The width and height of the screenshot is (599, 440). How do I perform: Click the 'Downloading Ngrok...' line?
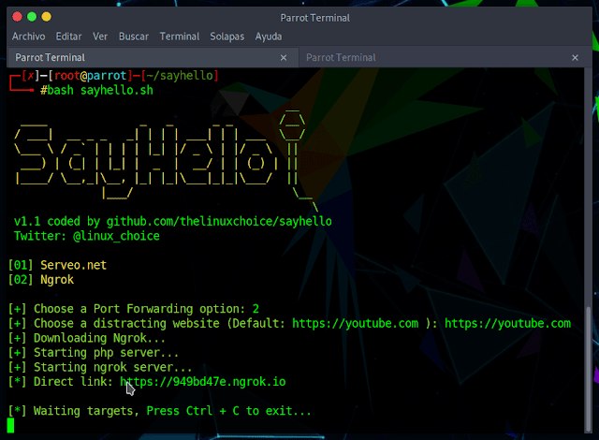click(x=87, y=338)
